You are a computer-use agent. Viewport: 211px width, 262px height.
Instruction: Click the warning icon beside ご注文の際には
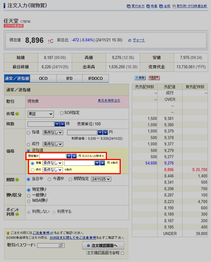point(8,233)
